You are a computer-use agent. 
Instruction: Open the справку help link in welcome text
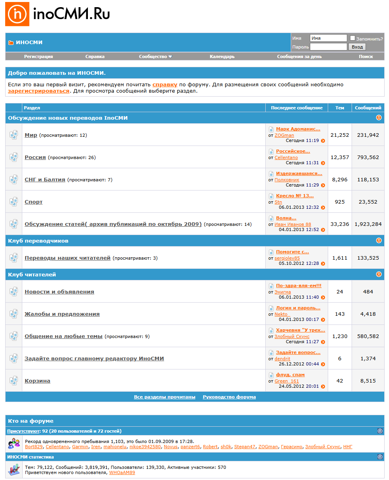[x=165, y=85]
